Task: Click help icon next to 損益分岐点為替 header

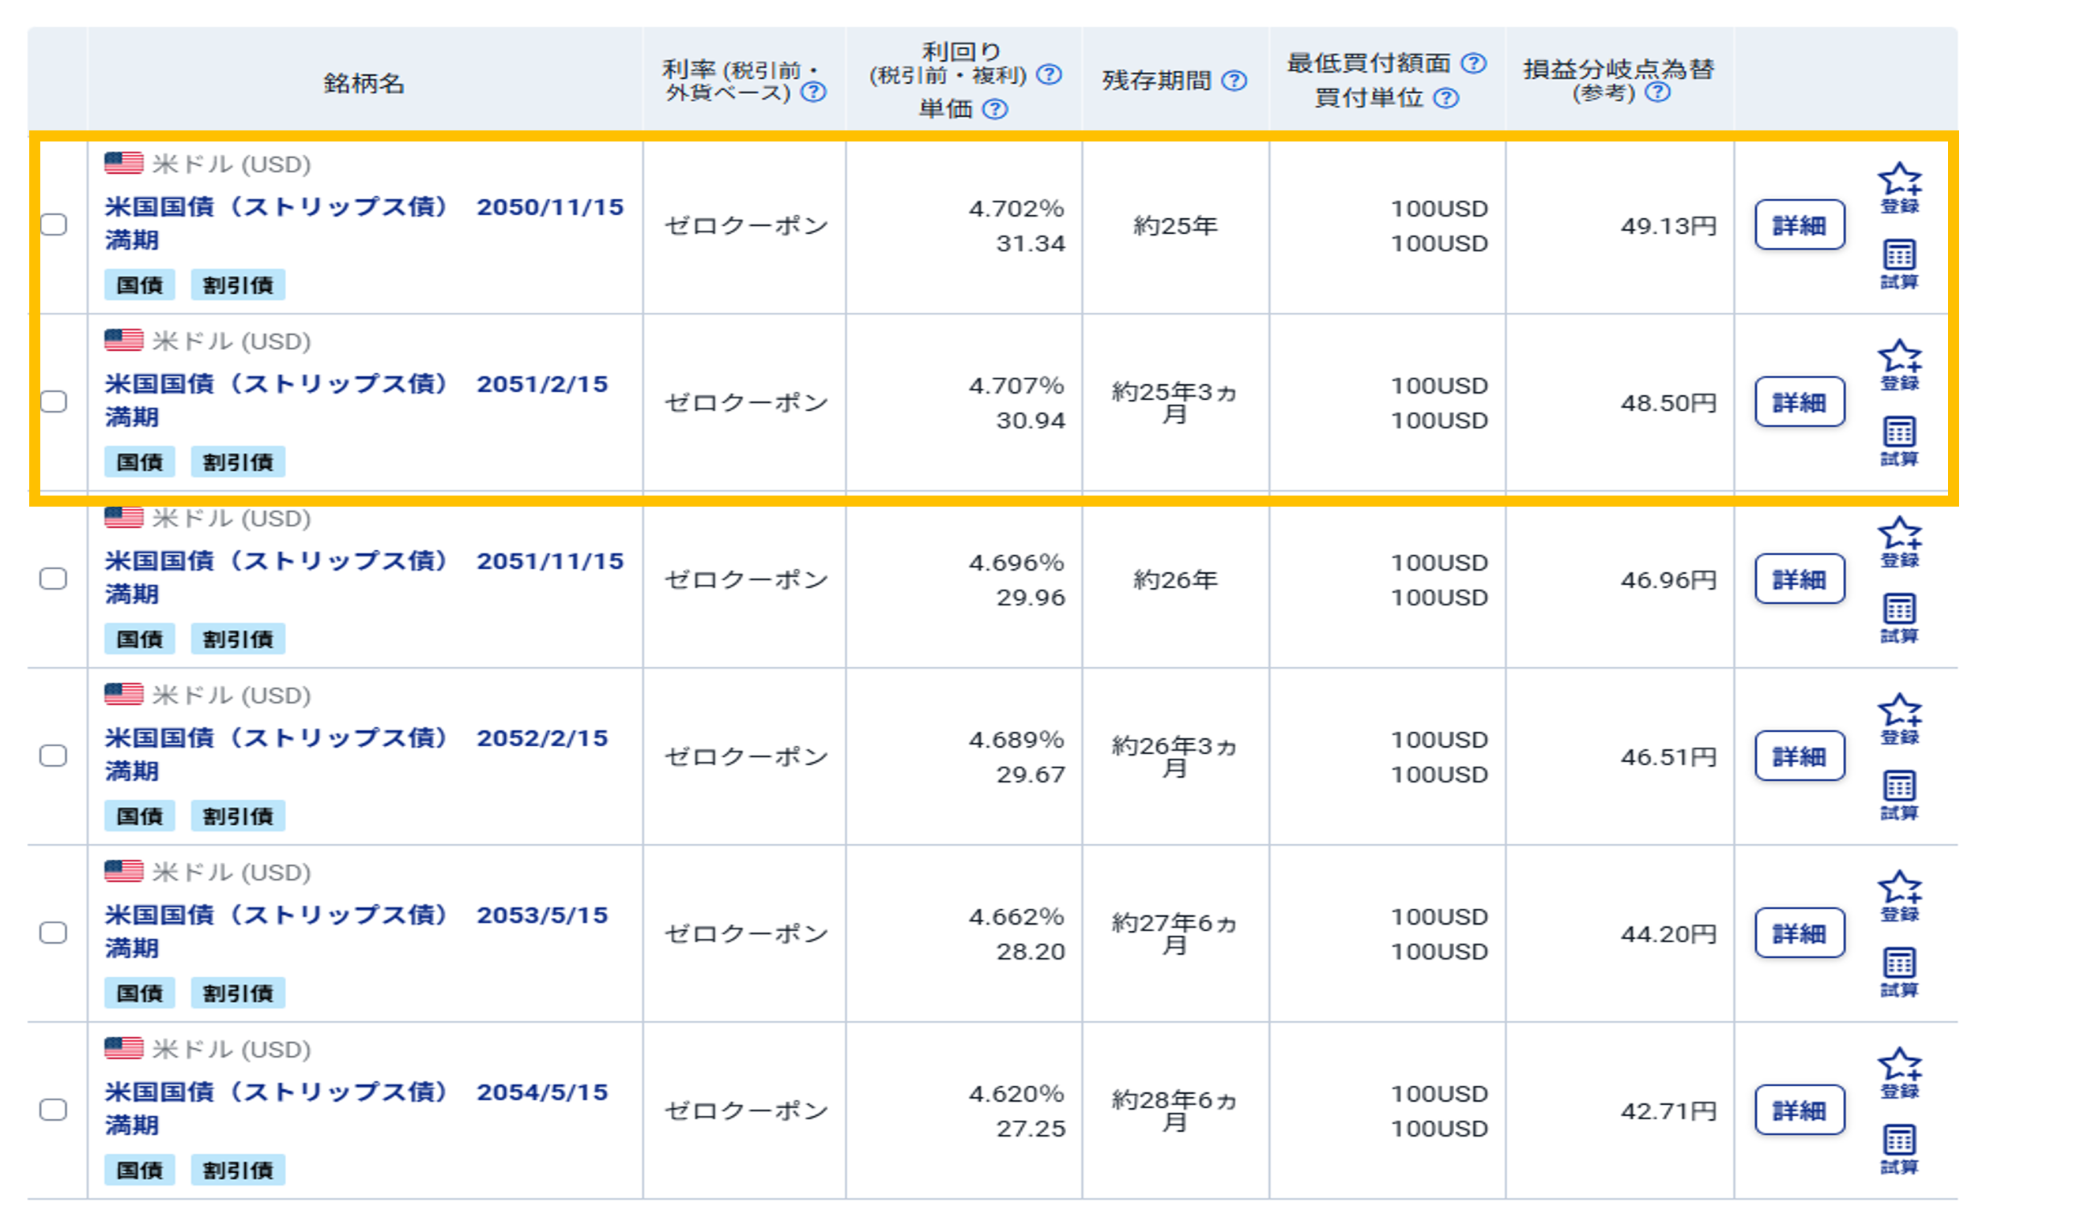Action: coord(1657,92)
